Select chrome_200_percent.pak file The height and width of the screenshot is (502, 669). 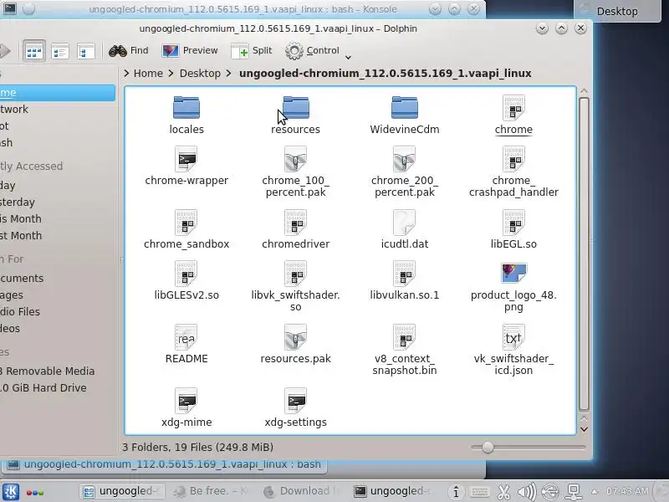point(405,172)
